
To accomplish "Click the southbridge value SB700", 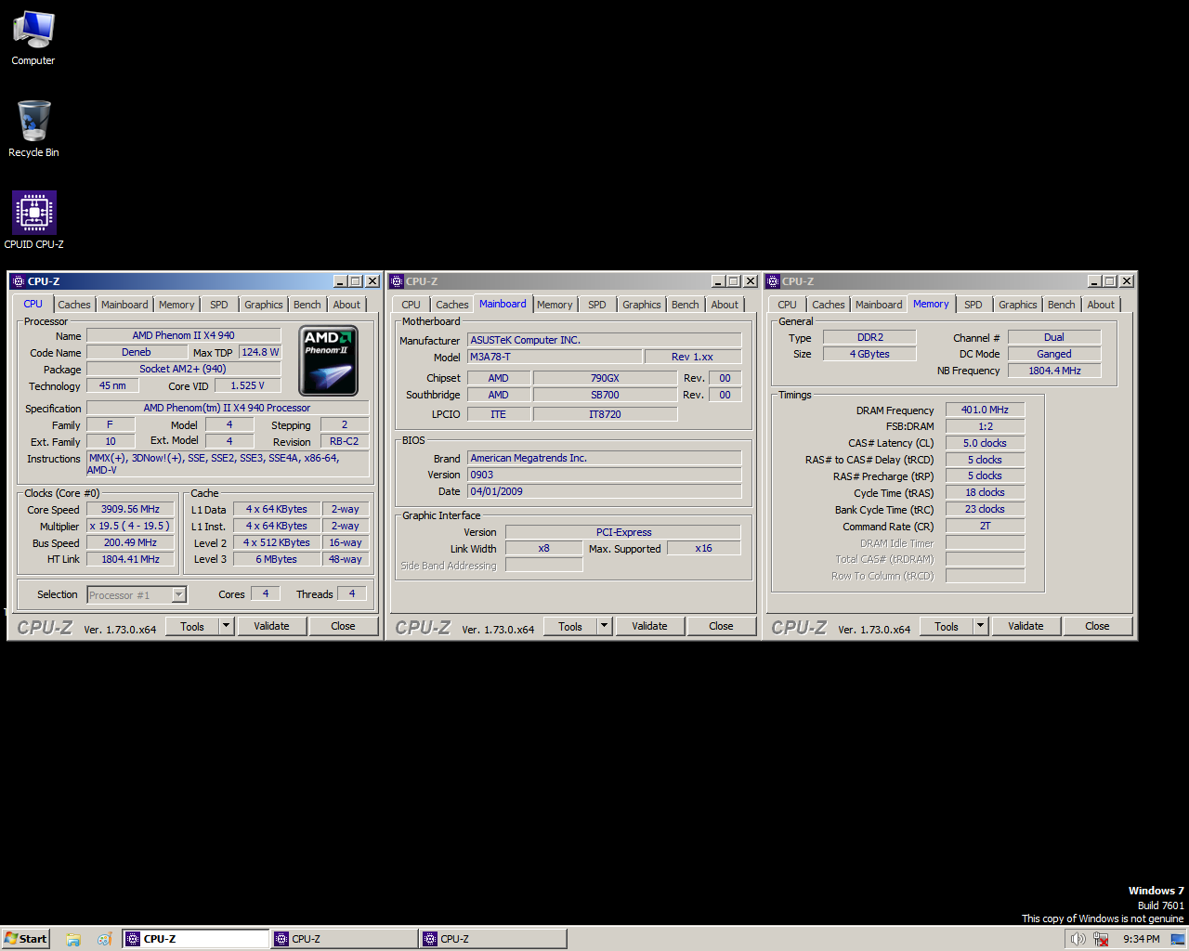I will (x=605, y=395).
